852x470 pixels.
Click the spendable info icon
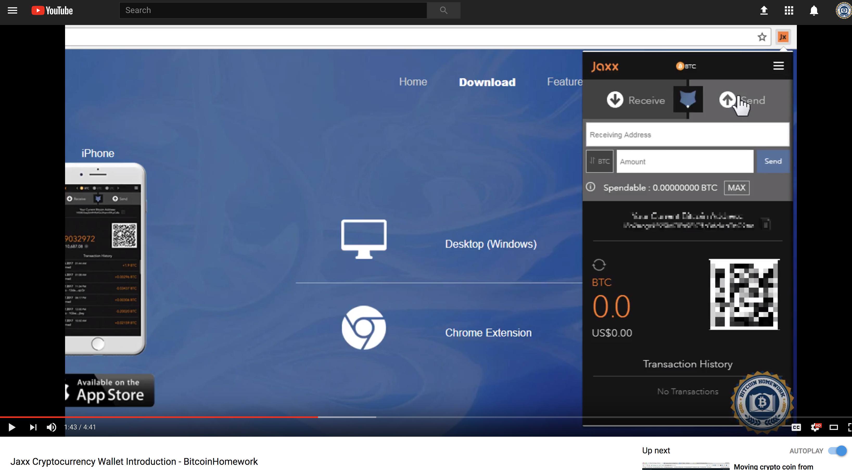(590, 187)
